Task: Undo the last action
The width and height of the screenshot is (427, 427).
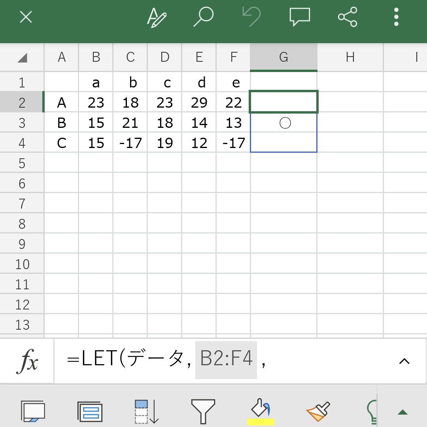Action: tap(251, 17)
